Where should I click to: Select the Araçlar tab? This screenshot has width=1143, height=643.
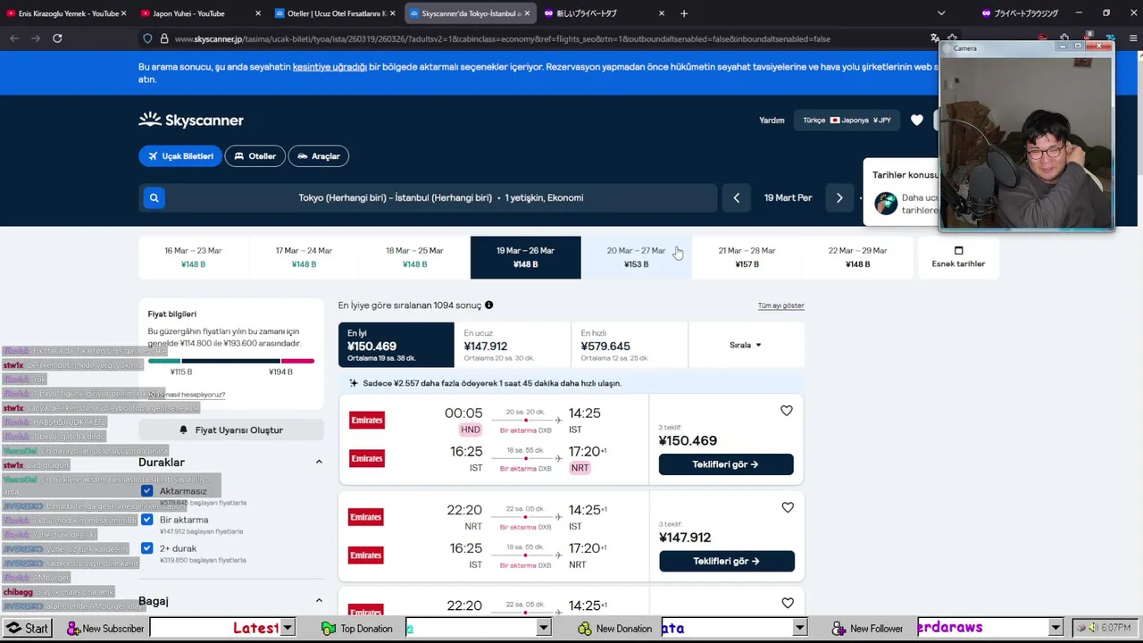click(318, 156)
